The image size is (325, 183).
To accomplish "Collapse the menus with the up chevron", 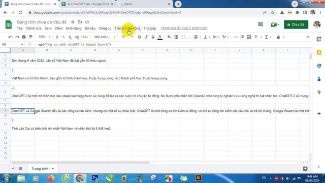I will click(308, 37).
